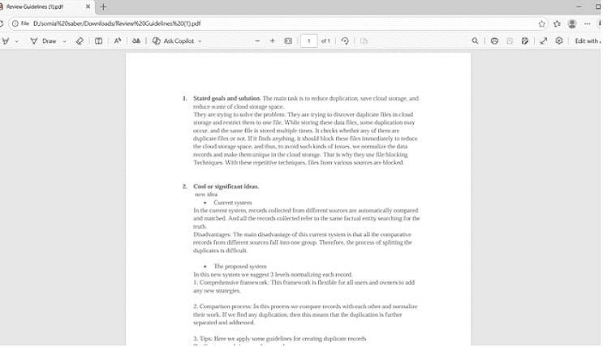The height and width of the screenshot is (347, 603).
Task: Click the "1. Comprehensive framework:" text
Action: (230, 282)
